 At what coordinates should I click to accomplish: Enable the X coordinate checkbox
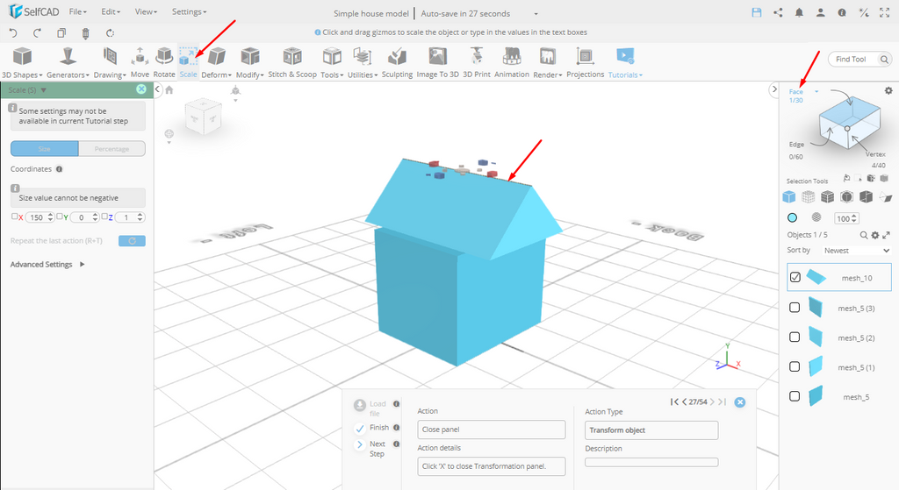15,217
